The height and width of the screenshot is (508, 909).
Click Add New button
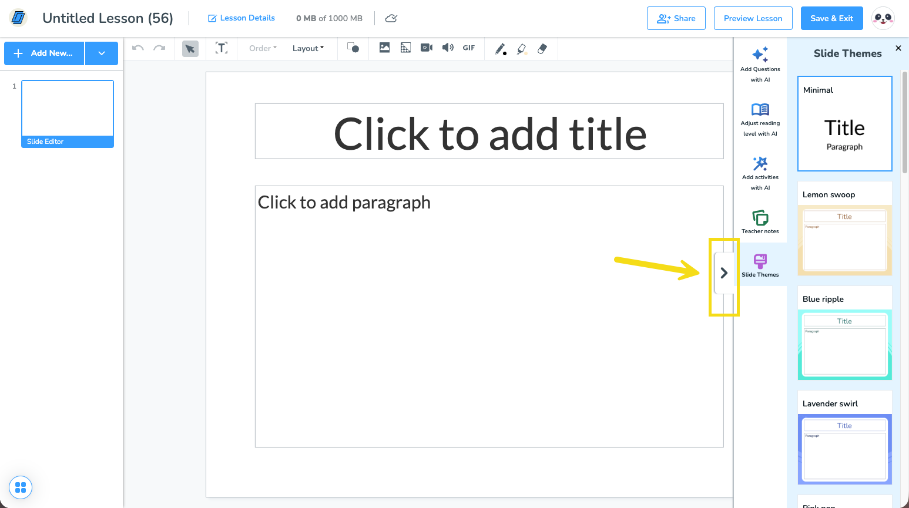pyautogui.click(x=44, y=53)
